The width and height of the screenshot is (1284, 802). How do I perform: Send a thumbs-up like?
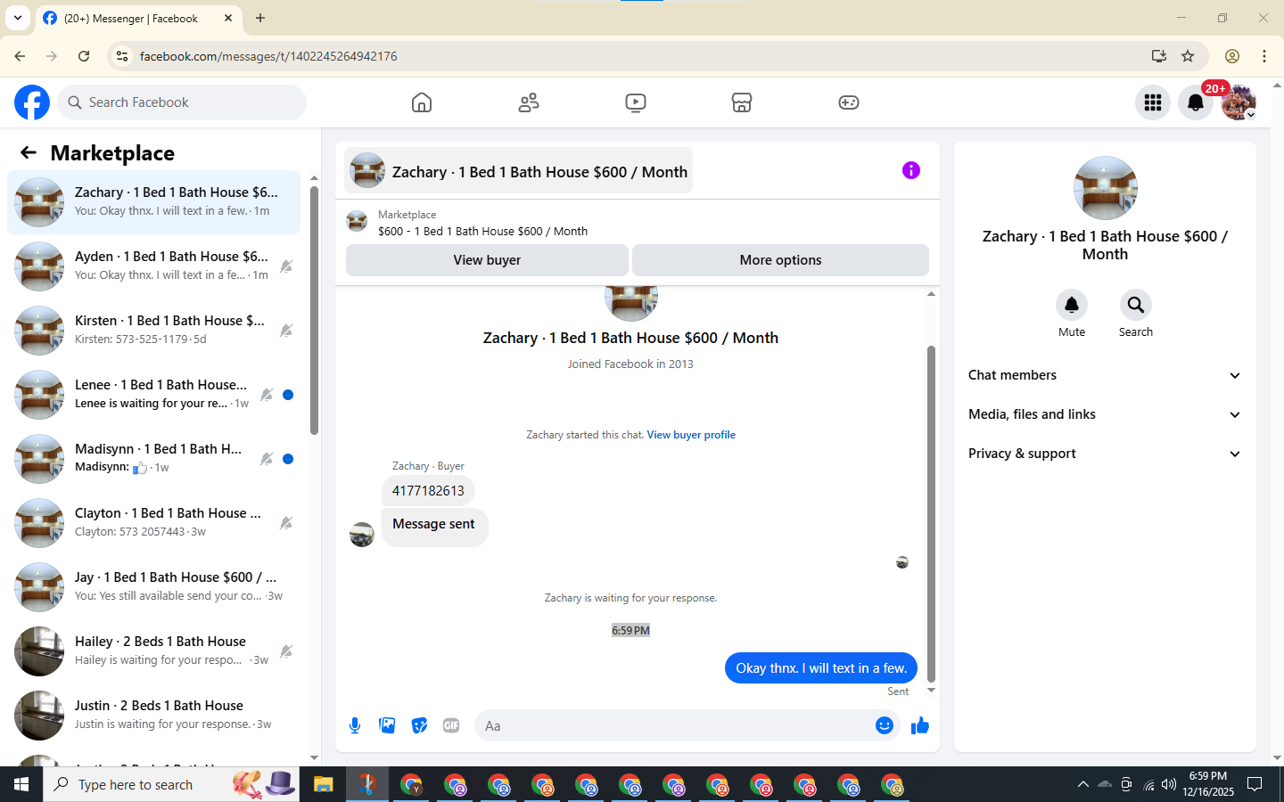point(919,725)
